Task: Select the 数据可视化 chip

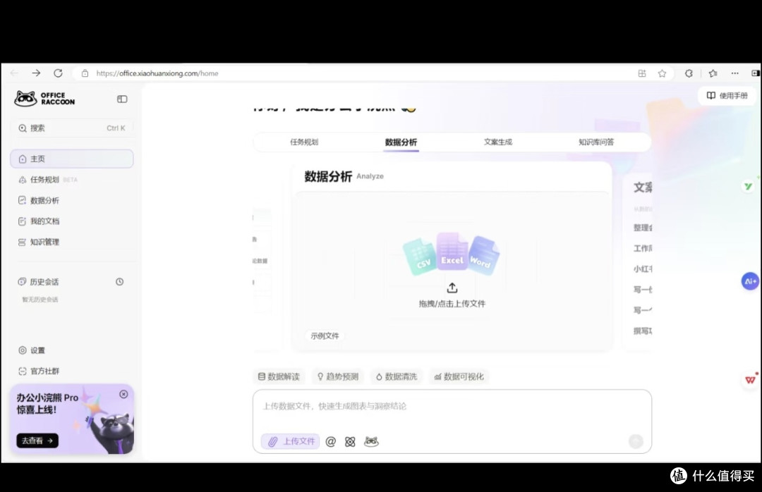Action: point(459,376)
